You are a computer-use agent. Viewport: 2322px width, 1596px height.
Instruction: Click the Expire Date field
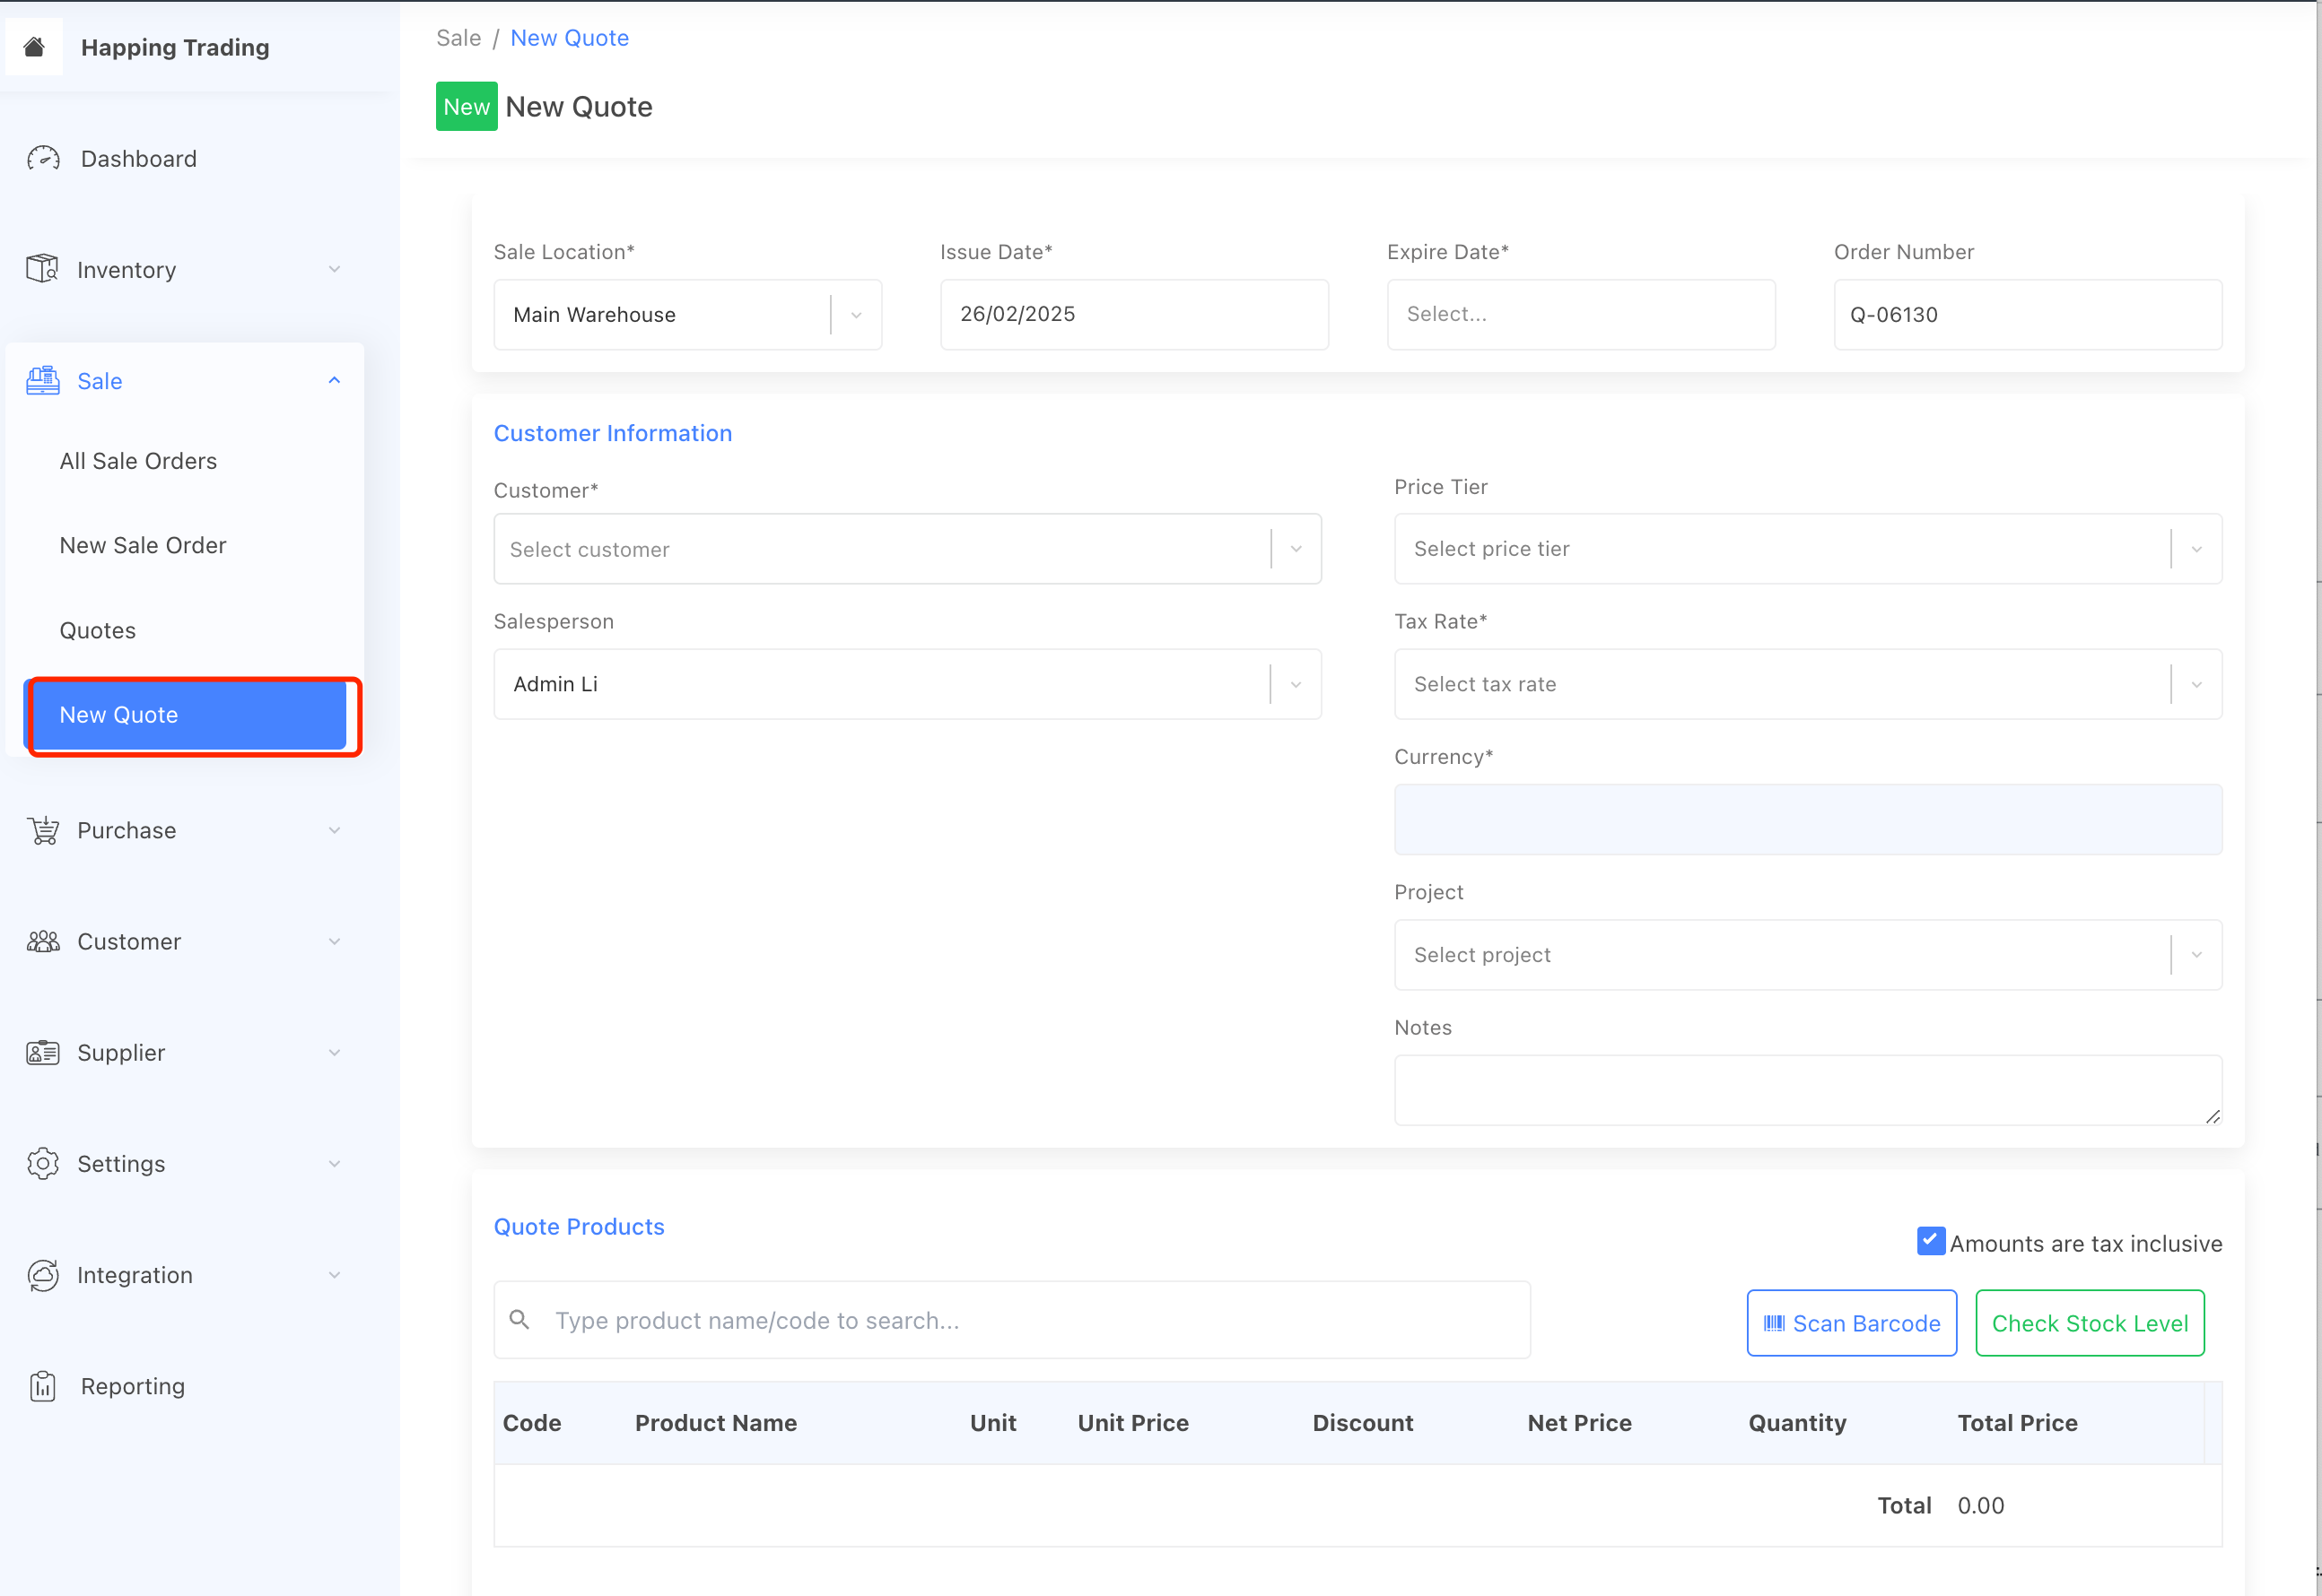point(1580,314)
